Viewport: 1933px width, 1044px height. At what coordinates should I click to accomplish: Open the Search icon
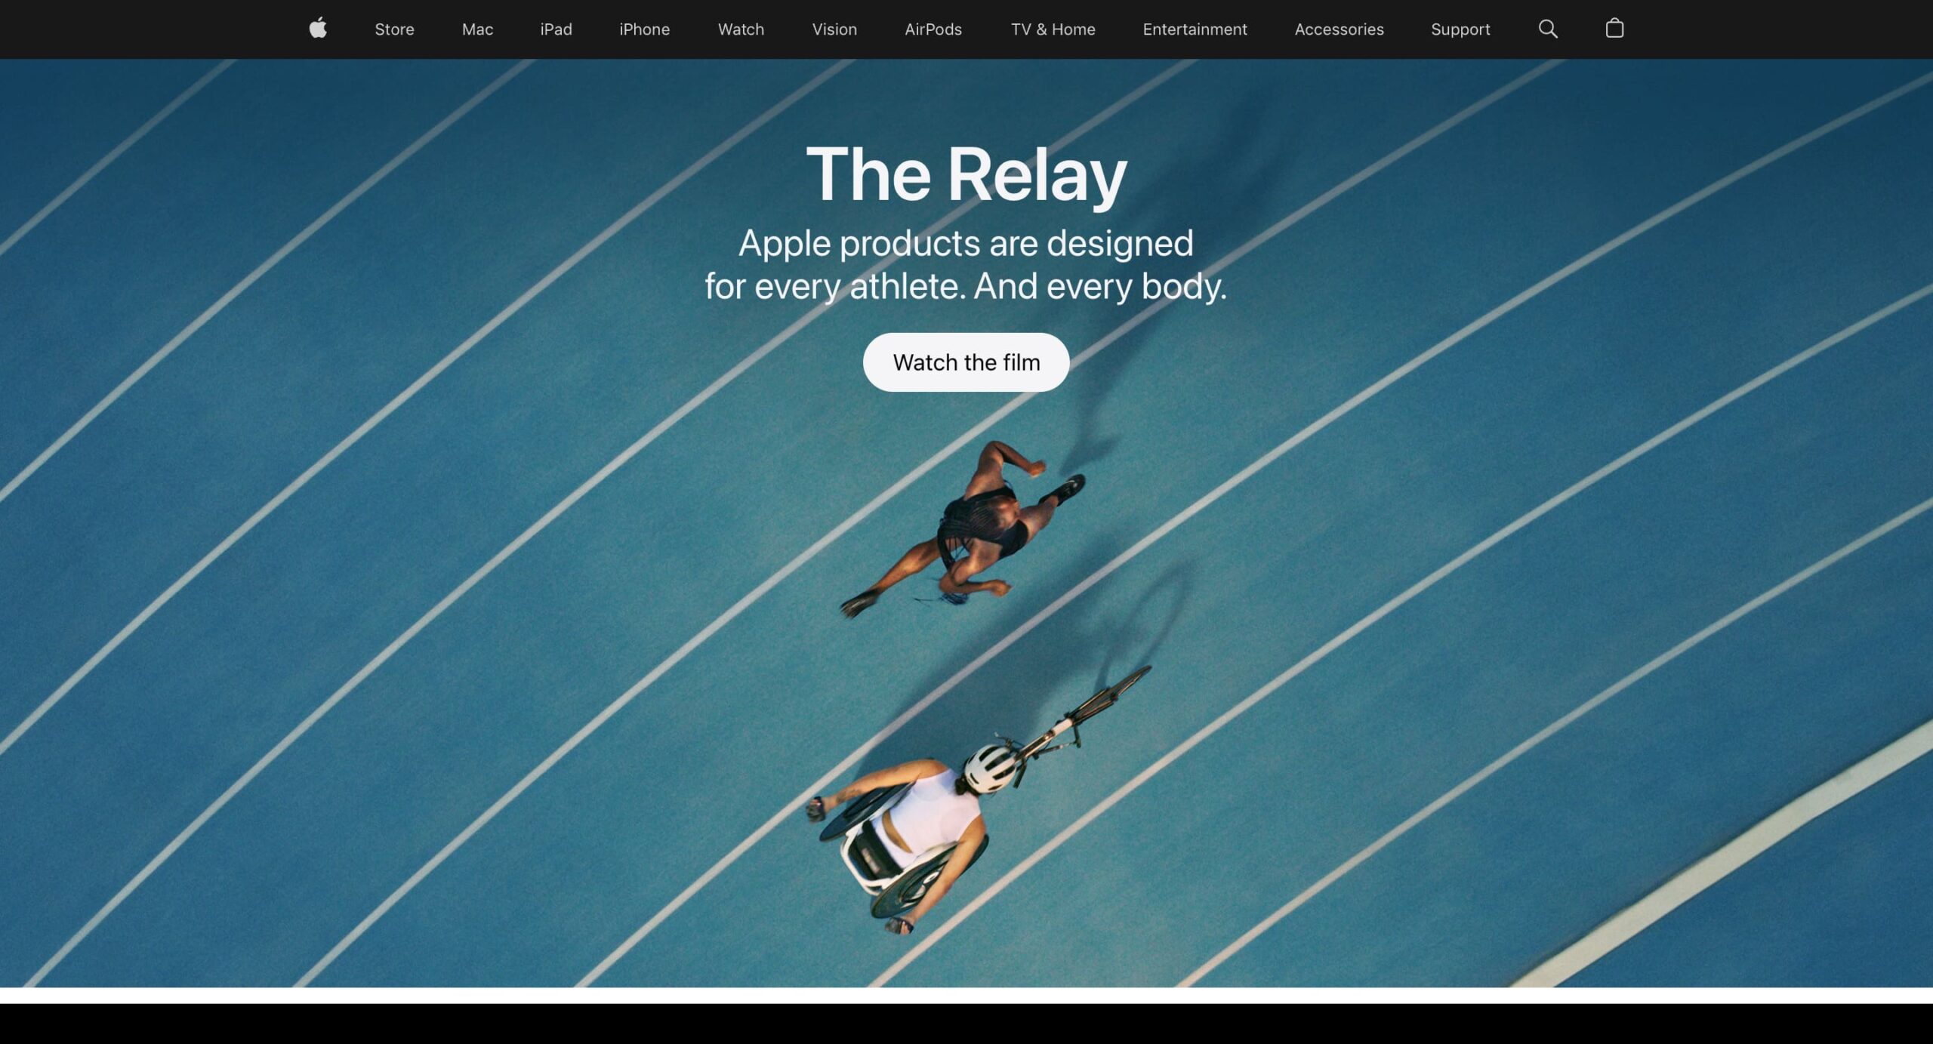pyautogui.click(x=1549, y=28)
